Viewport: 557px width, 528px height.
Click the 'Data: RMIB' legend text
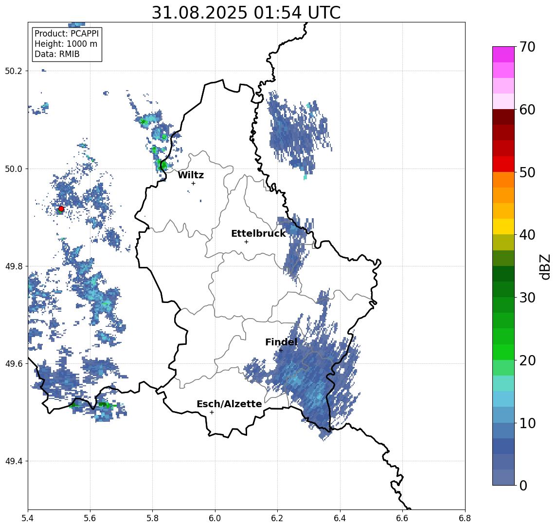tap(57, 55)
